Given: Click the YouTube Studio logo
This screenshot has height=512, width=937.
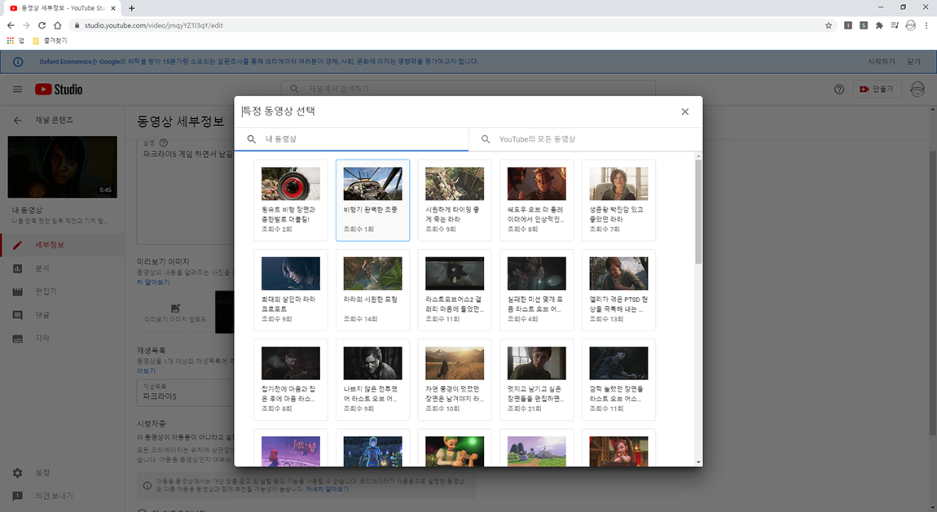Looking at the screenshot, I should 59,89.
